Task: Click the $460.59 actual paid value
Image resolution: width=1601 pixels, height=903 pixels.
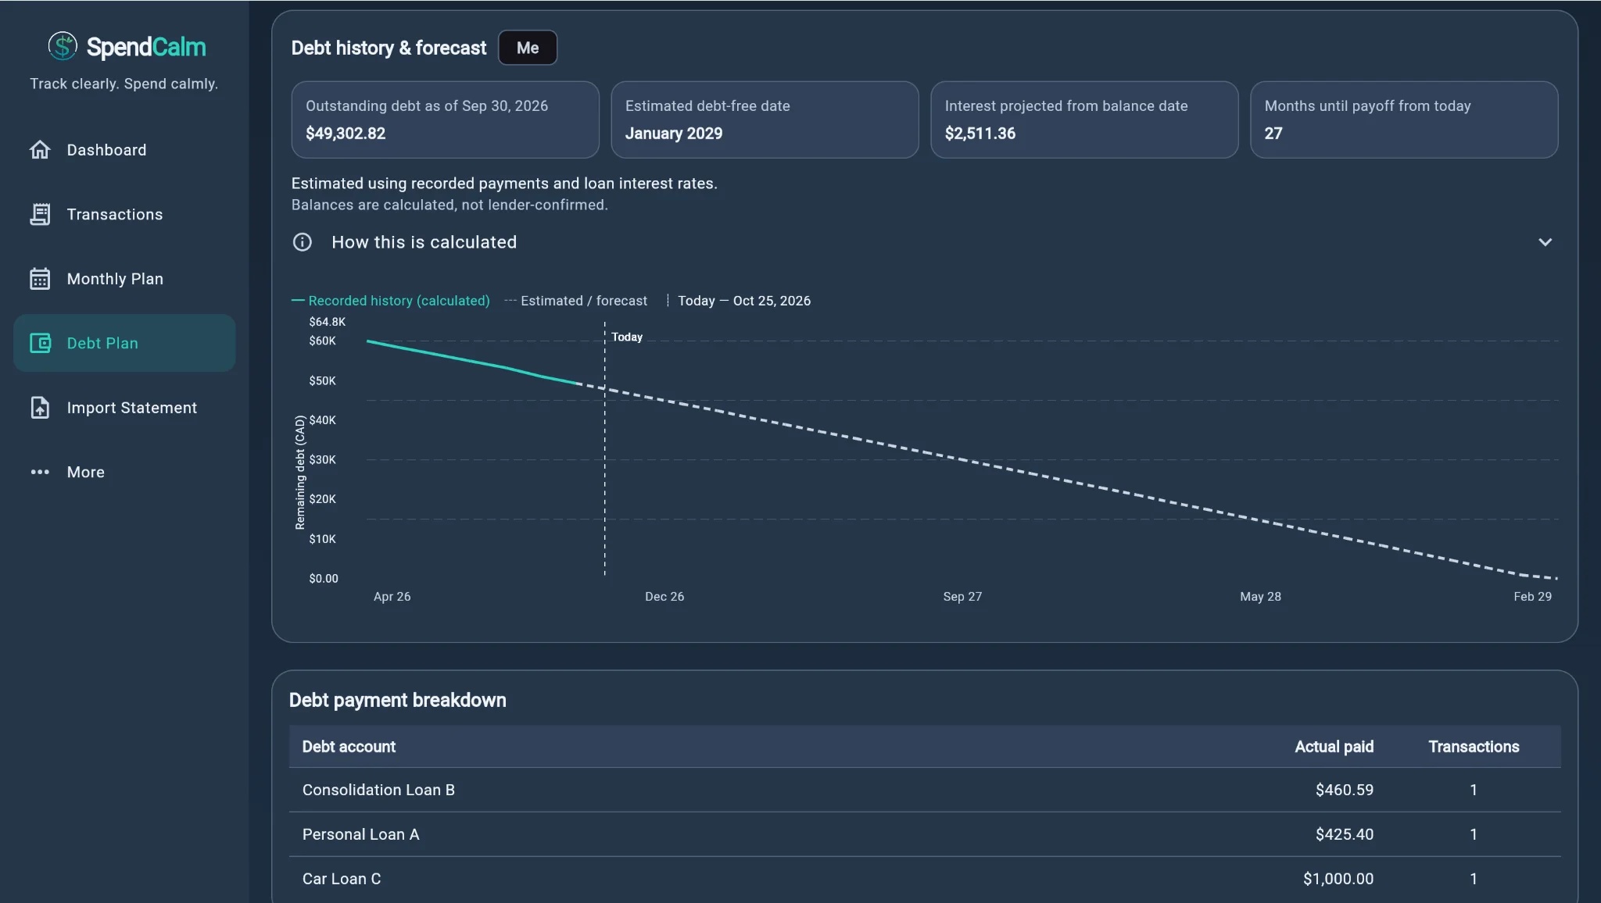Action: tap(1344, 790)
